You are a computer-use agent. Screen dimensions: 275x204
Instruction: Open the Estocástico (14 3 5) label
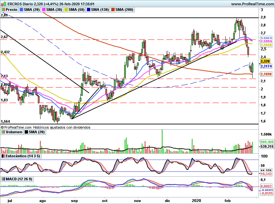point(21,156)
